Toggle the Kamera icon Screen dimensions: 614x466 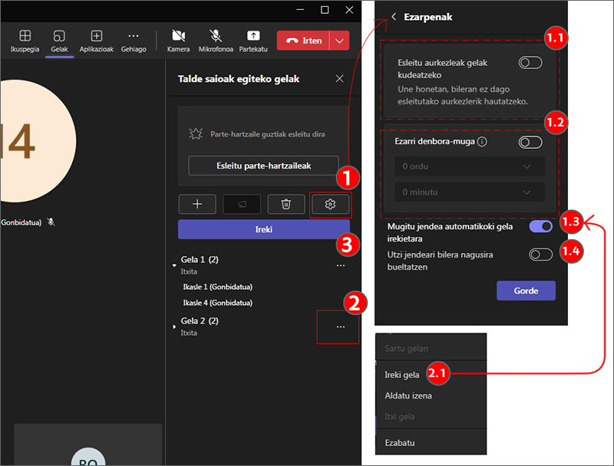[178, 36]
